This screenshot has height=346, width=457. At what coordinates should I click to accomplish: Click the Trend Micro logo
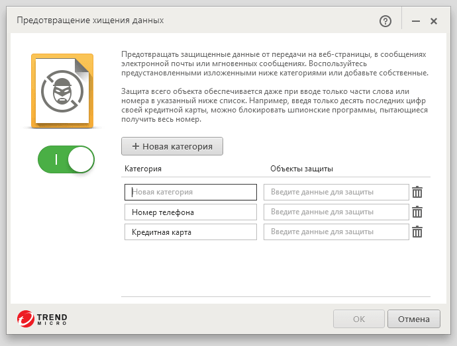[42, 319]
